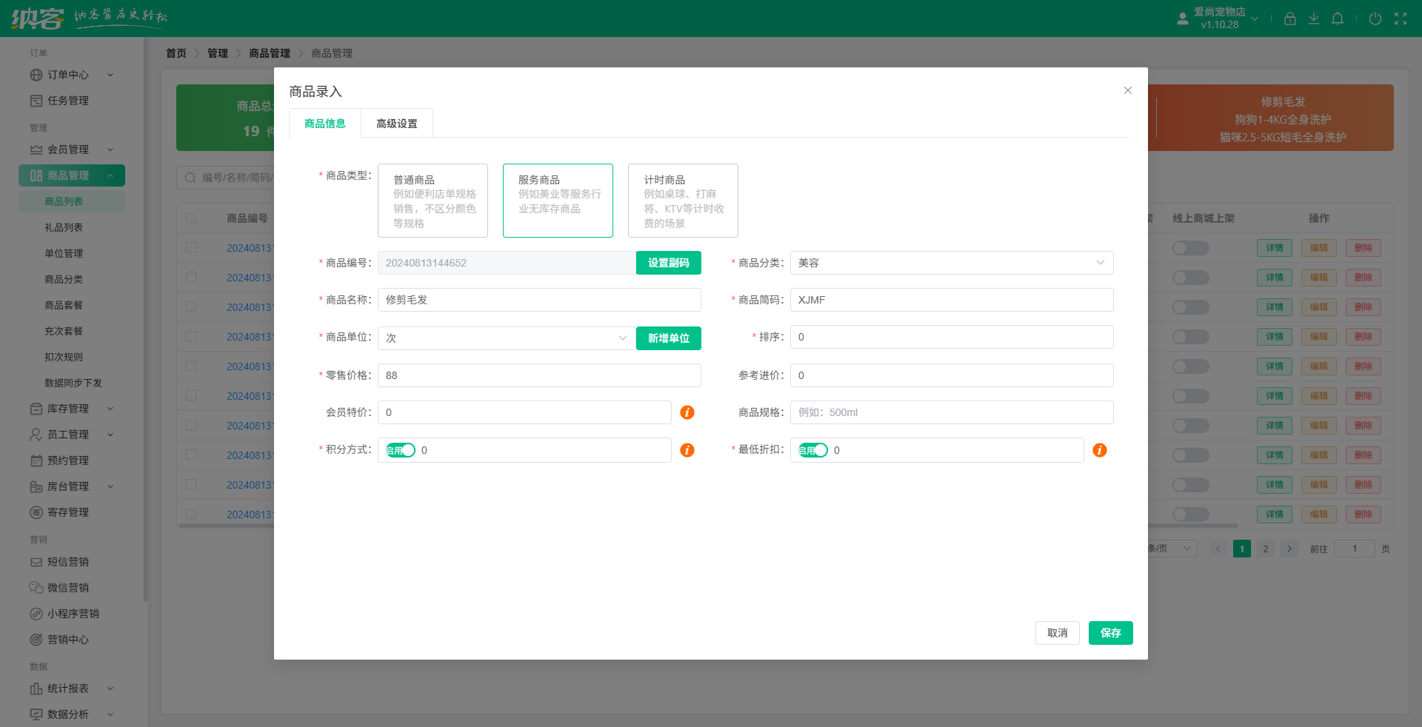1422x727 pixels.
Task: Click the 微信营销 WeChat icon
Action: pos(36,588)
